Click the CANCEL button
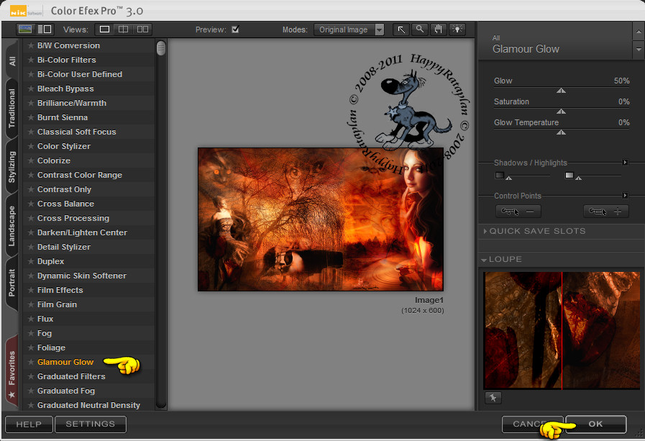The image size is (645, 441). (x=532, y=424)
